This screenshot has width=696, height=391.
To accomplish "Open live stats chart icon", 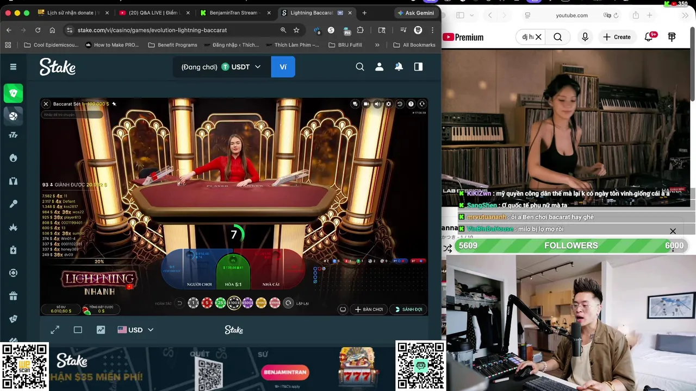I will pyautogui.click(x=101, y=330).
